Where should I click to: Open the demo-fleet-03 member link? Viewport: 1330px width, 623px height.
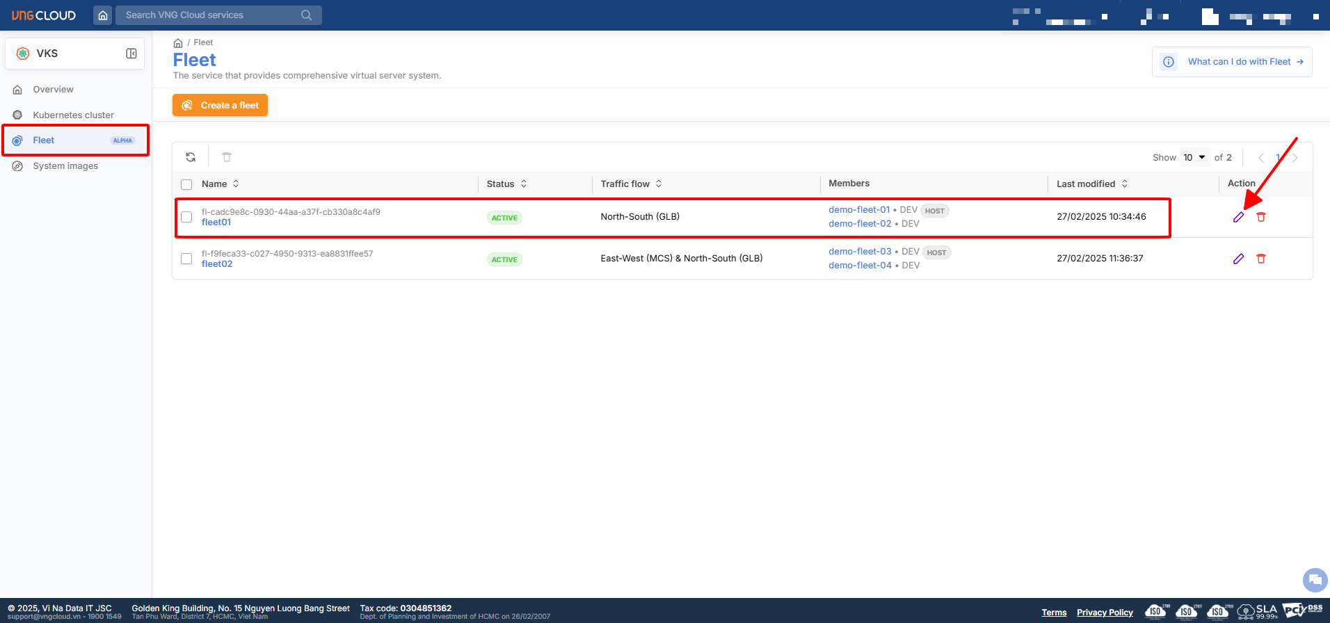(x=860, y=252)
